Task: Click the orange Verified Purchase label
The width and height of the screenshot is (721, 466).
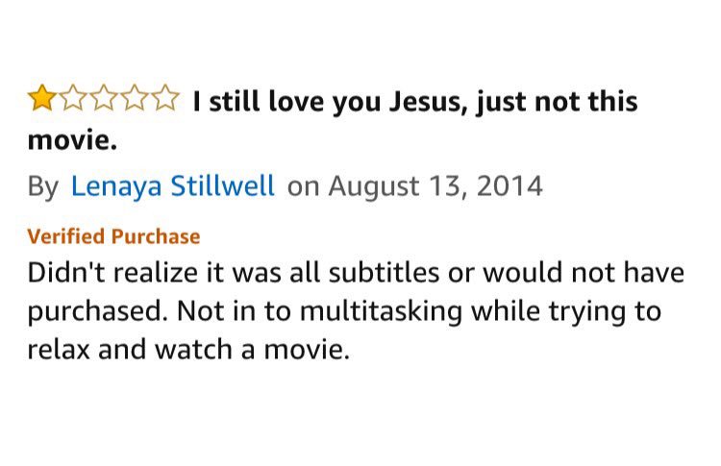Action: click(x=113, y=236)
